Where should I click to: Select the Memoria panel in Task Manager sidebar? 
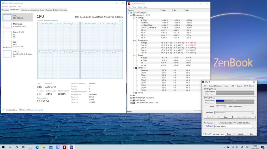click(x=17, y=25)
